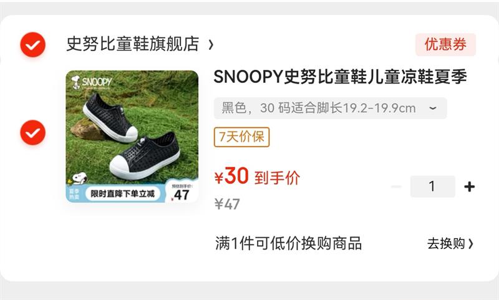
Task: Open the 满1件可低价换购商品 promotion text
Action: 288,244
